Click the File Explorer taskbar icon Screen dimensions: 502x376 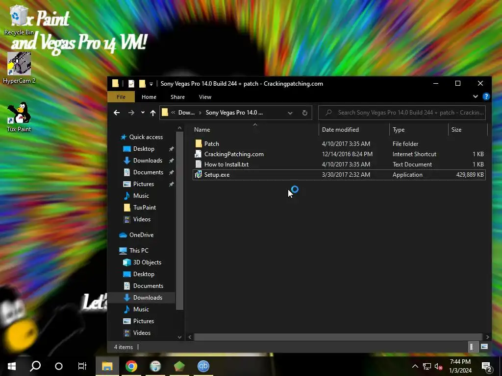[x=107, y=366]
